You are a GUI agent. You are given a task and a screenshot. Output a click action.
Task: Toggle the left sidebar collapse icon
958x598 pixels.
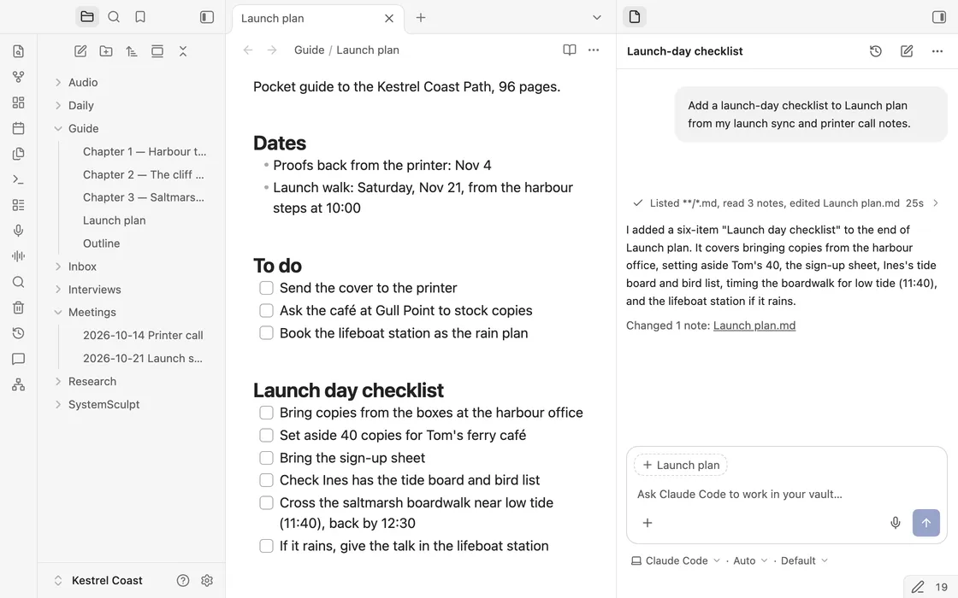(207, 17)
